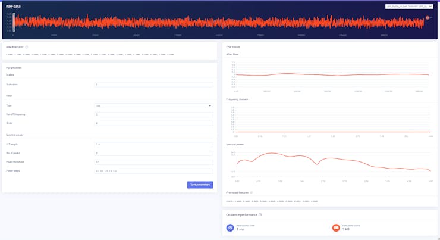
Task: Focus the Peaks threshold input field
Action: (x=153, y=162)
